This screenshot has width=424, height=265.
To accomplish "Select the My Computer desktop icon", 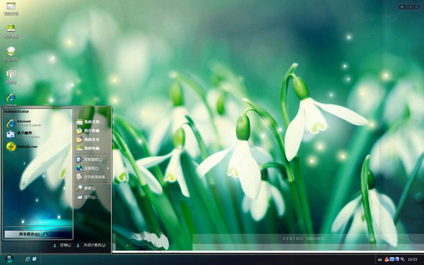I will [11, 31].
